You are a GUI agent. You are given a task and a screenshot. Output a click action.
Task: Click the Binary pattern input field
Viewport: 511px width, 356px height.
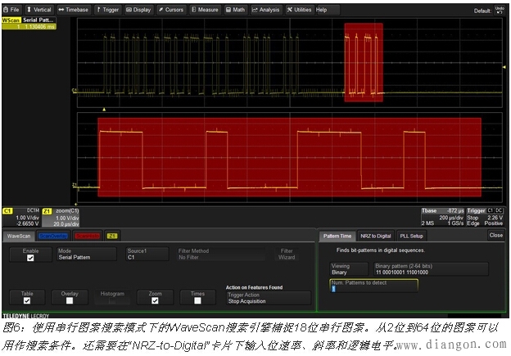pyautogui.click(x=430, y=269)
